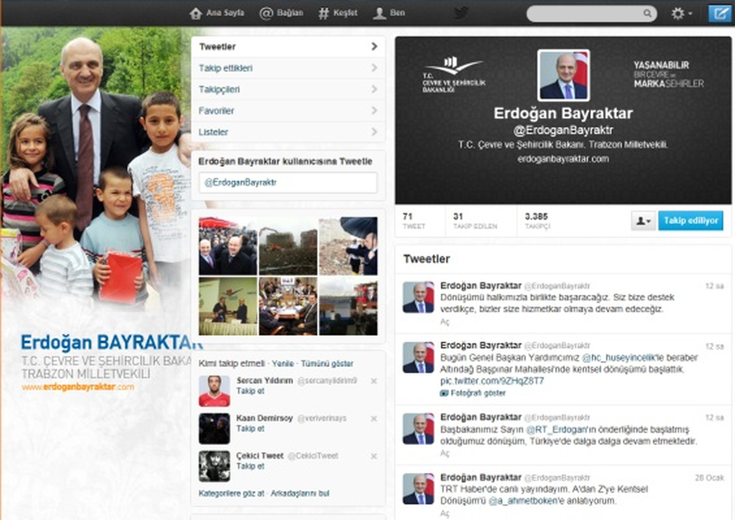Click chevron next to Listeler
The image size is (735, 520).
(x=374, y=132)
